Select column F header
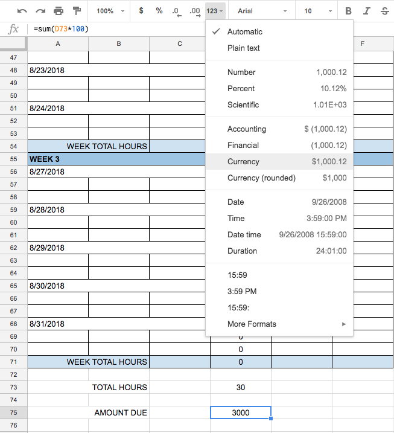Image resolution: width=394 pixels, height=433 pixels. tap(363, 43)
